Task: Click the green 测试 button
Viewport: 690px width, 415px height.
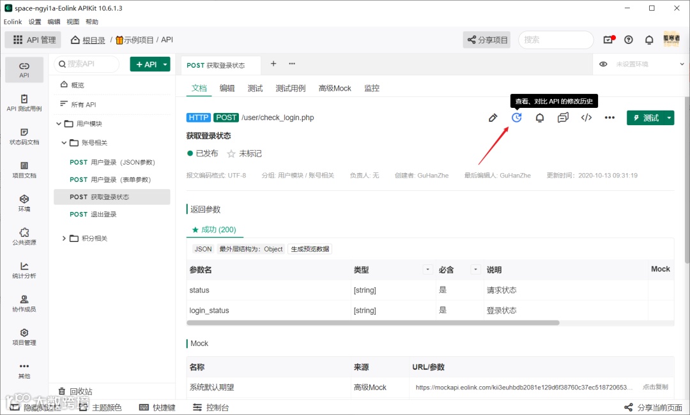Action: click(x=645, y=118)
